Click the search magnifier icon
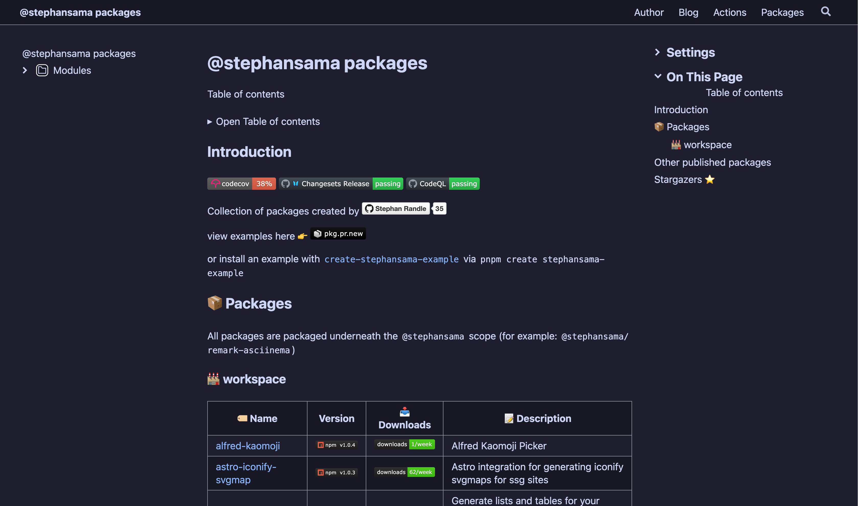Viewport: 858px width, 506px height. (x=826, y=11)
